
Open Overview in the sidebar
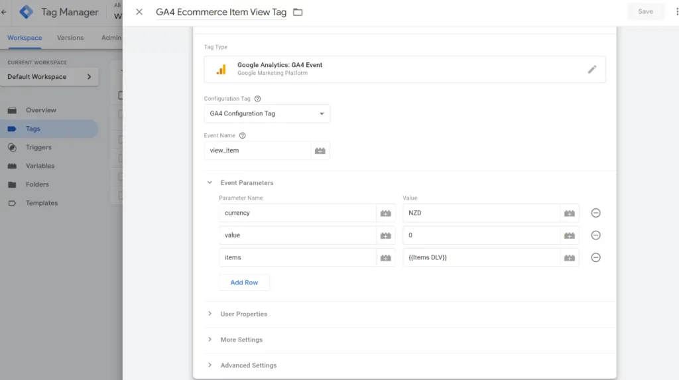coord(40,110)
